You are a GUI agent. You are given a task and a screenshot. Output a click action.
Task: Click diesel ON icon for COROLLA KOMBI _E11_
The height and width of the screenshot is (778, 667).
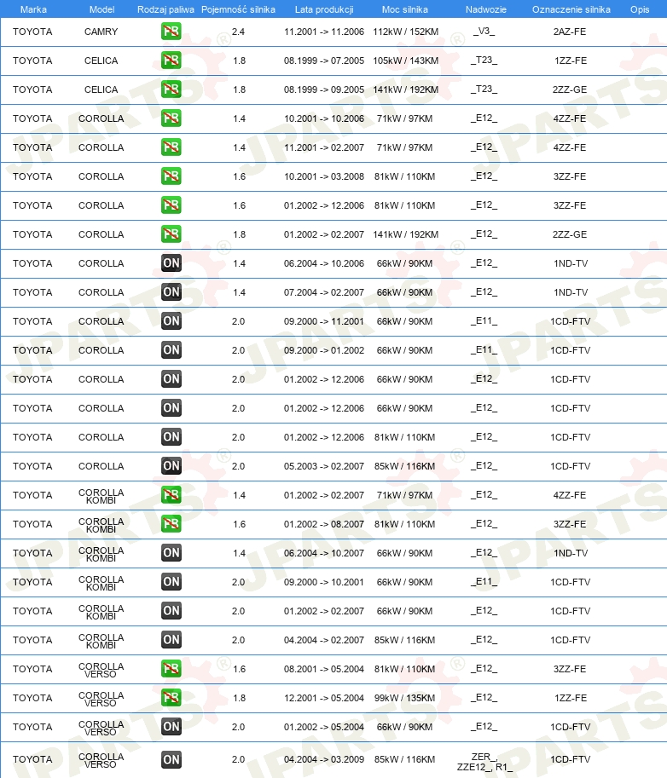(x=171, y=582)
